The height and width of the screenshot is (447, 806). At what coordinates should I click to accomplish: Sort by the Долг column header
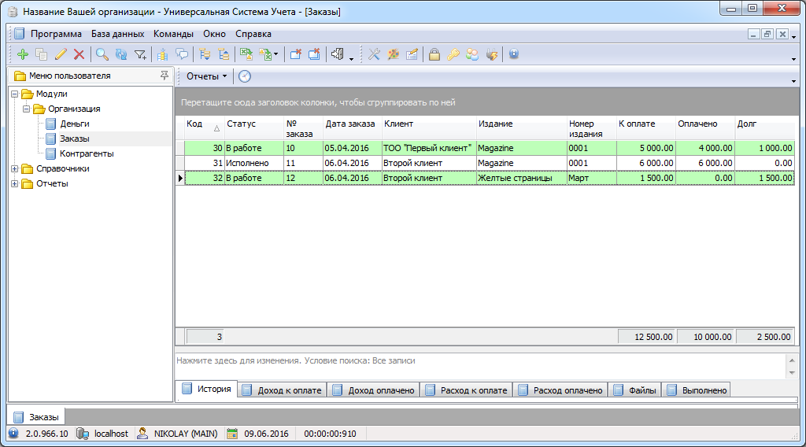(764, 128)
